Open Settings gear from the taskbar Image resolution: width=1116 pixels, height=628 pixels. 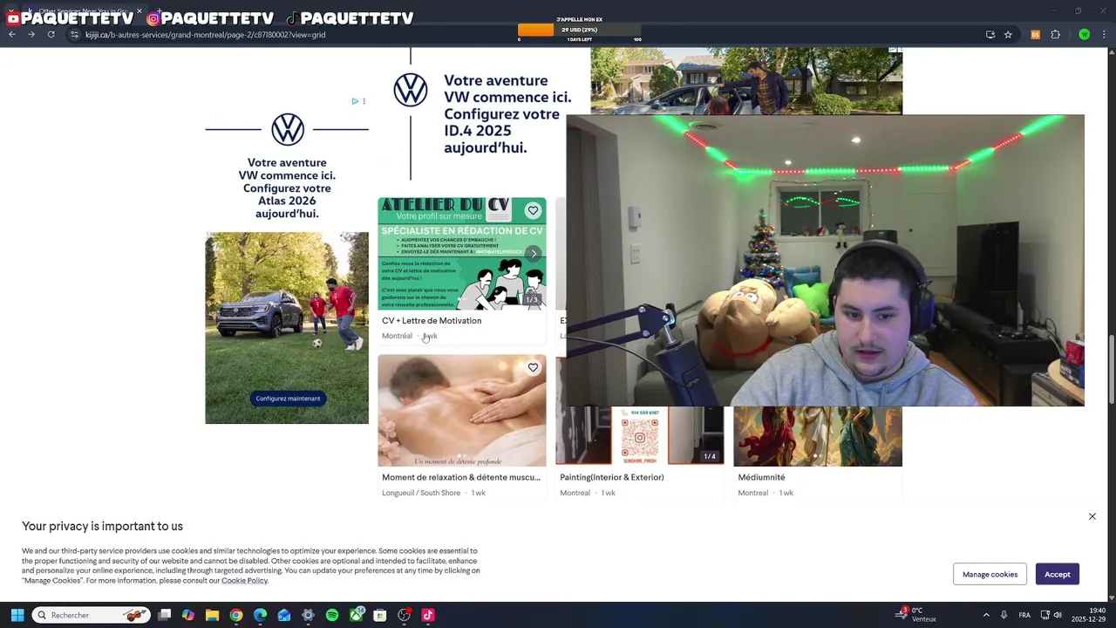pos(308,615)
